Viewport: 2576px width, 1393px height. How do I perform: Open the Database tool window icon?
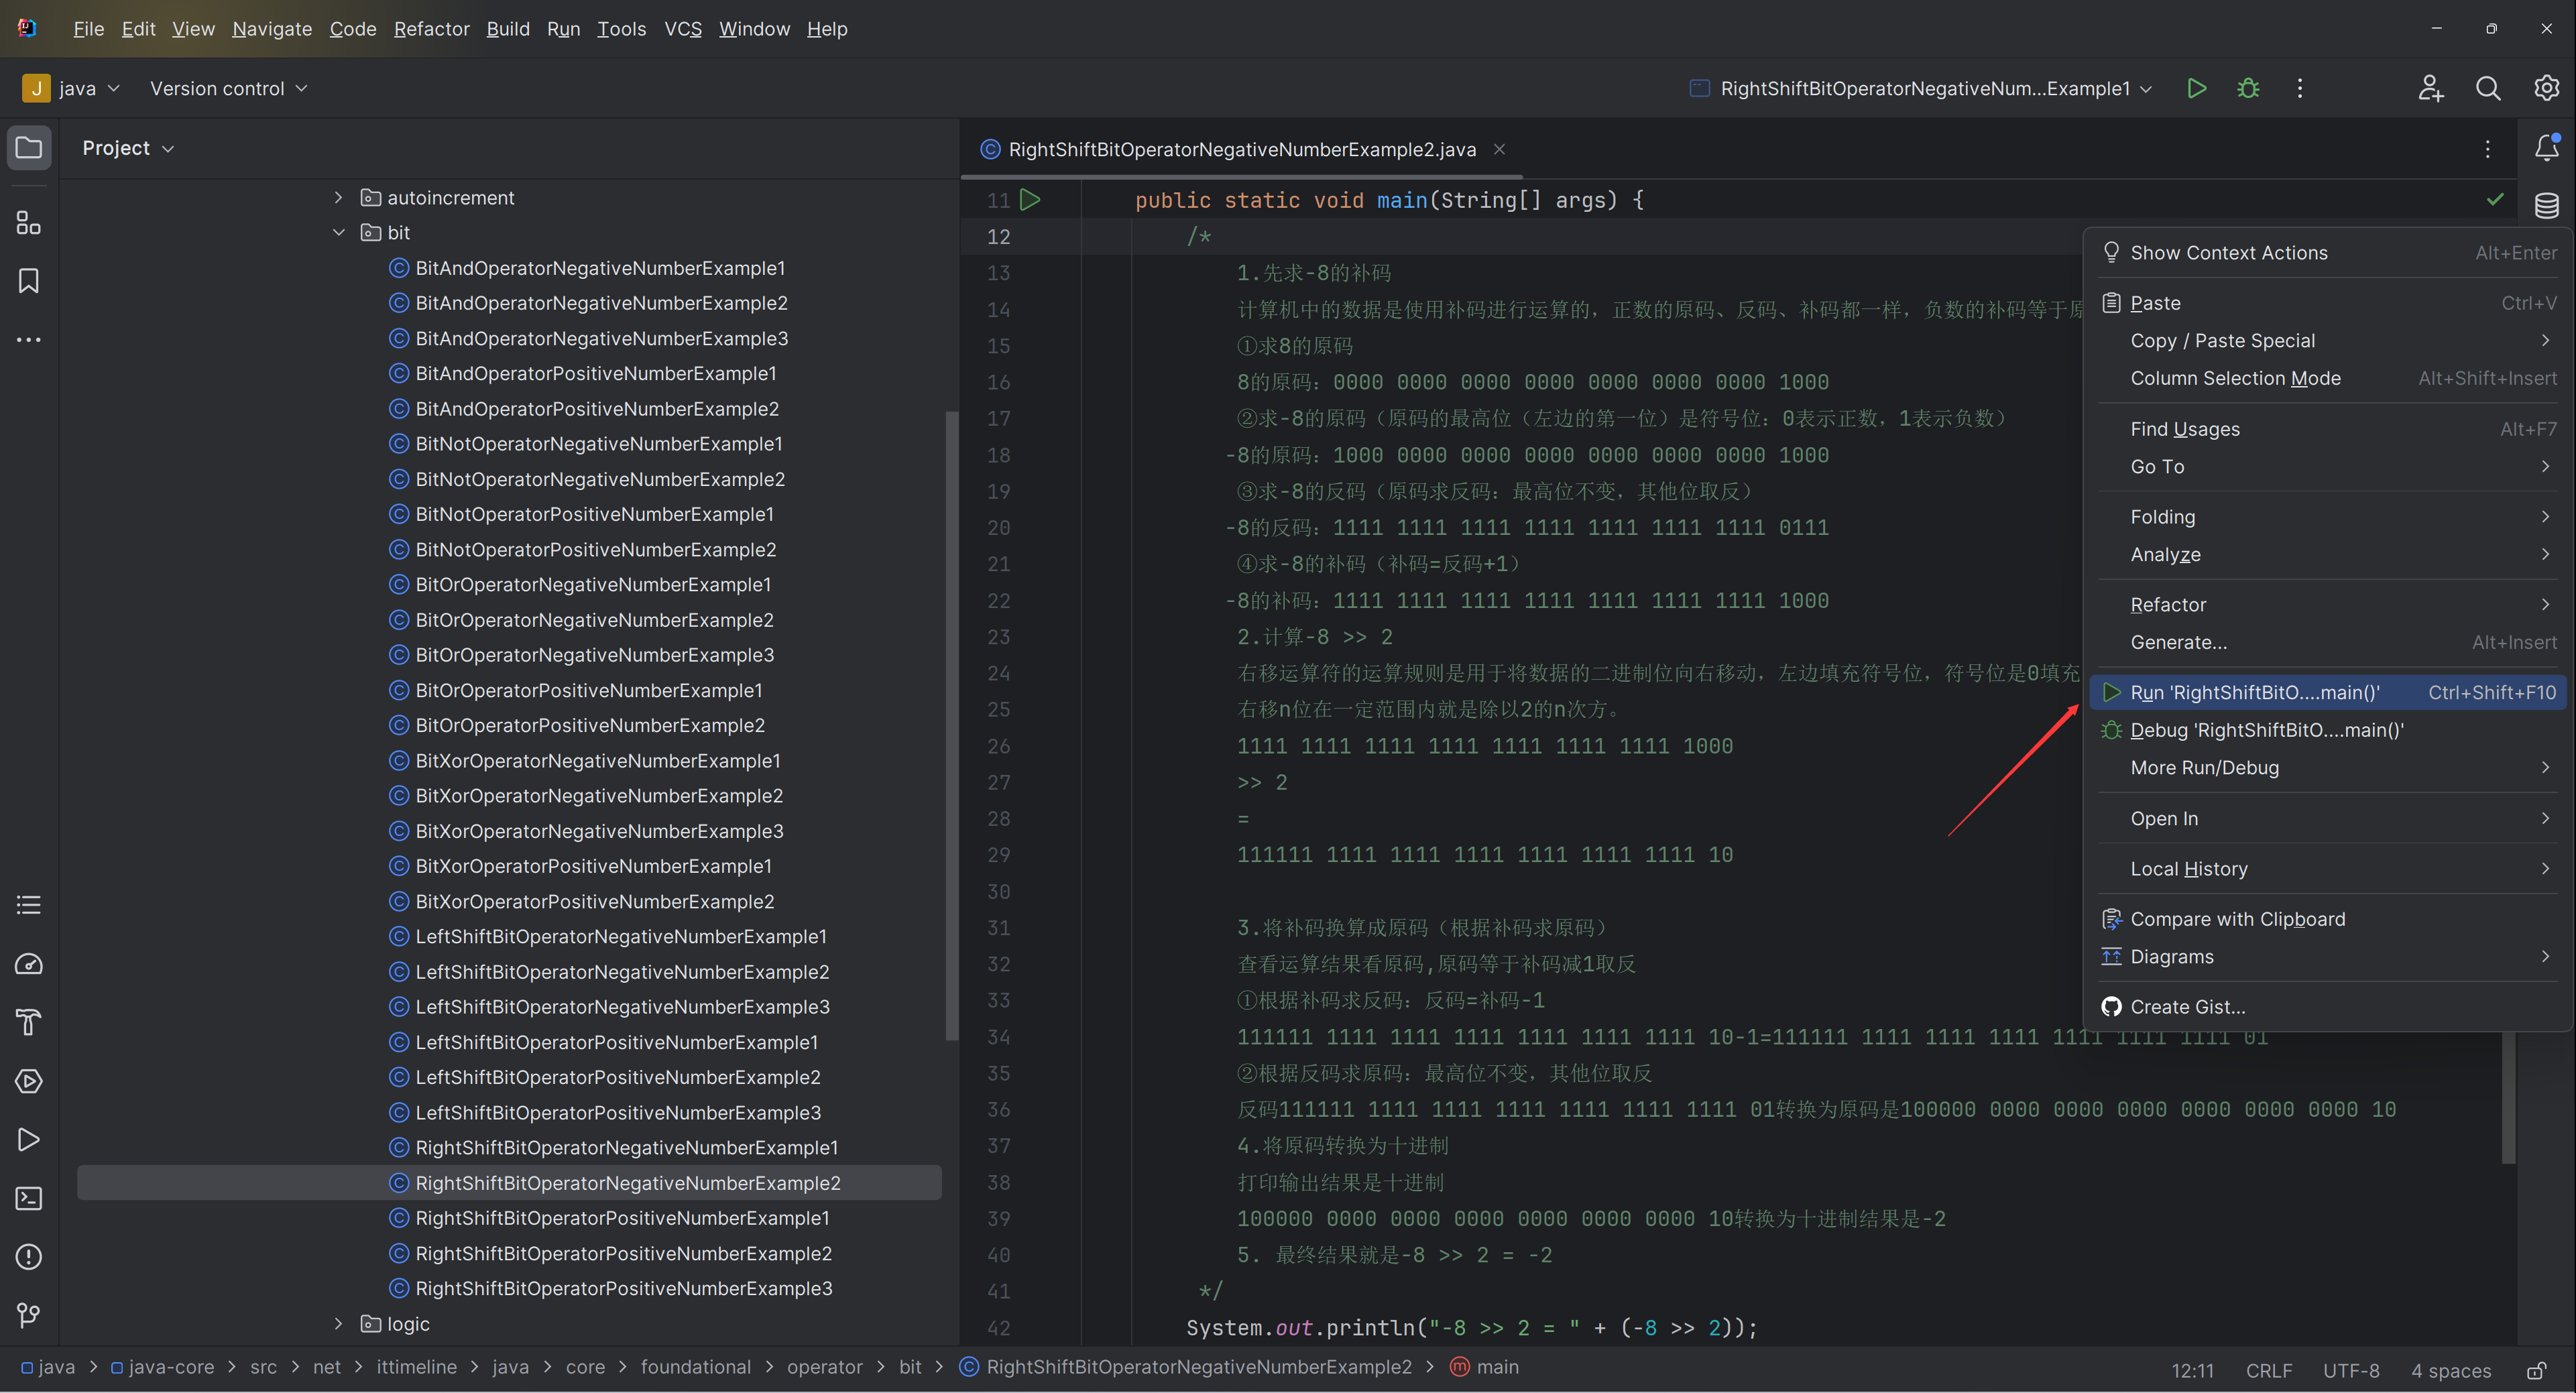click(x=2546, y=206)
